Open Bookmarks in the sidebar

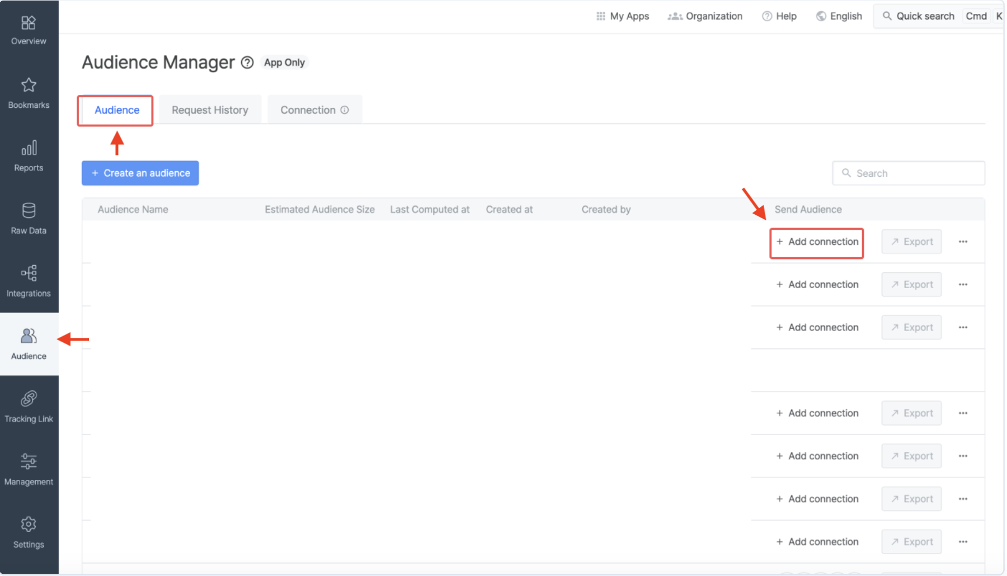point(29,93)
